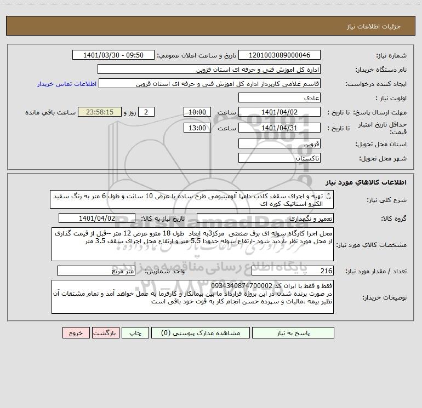This screenshot has height=408, width=422.
Task: Click the 'تعداد / مقدار مورد نیاز:' label
Action: tap(376, 272)
